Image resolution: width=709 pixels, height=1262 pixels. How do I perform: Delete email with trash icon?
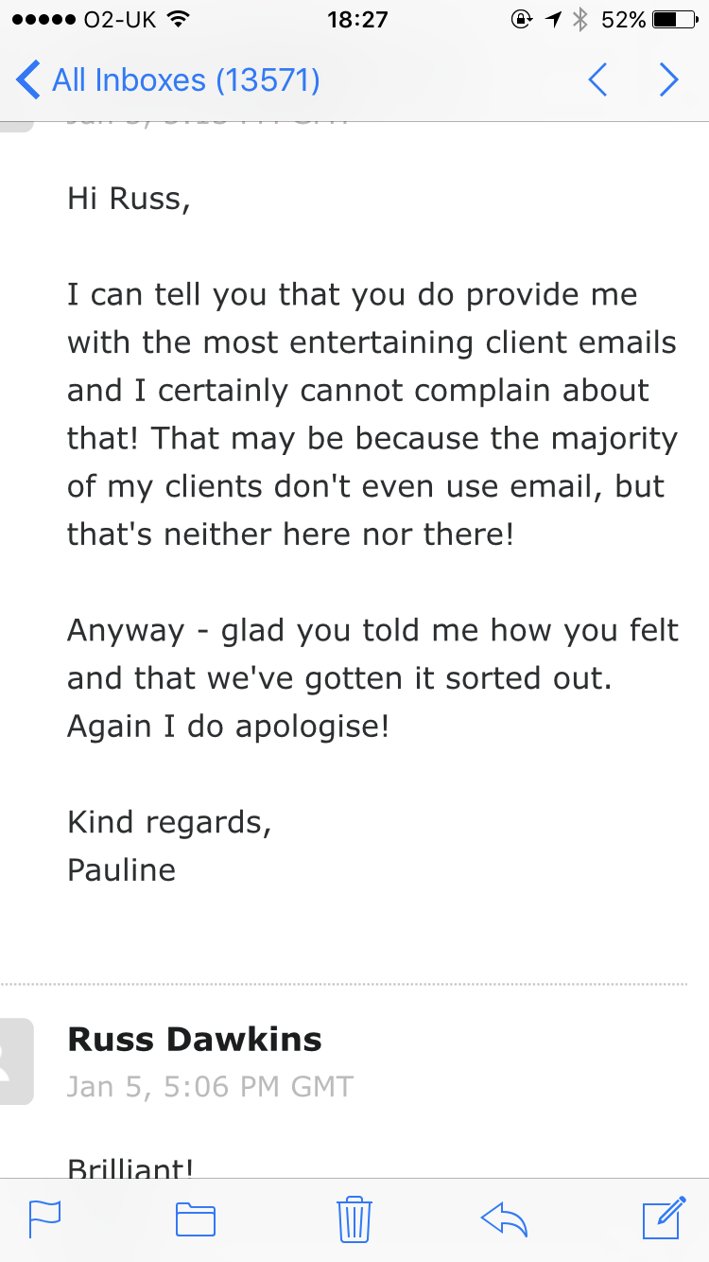[354, 1218]
